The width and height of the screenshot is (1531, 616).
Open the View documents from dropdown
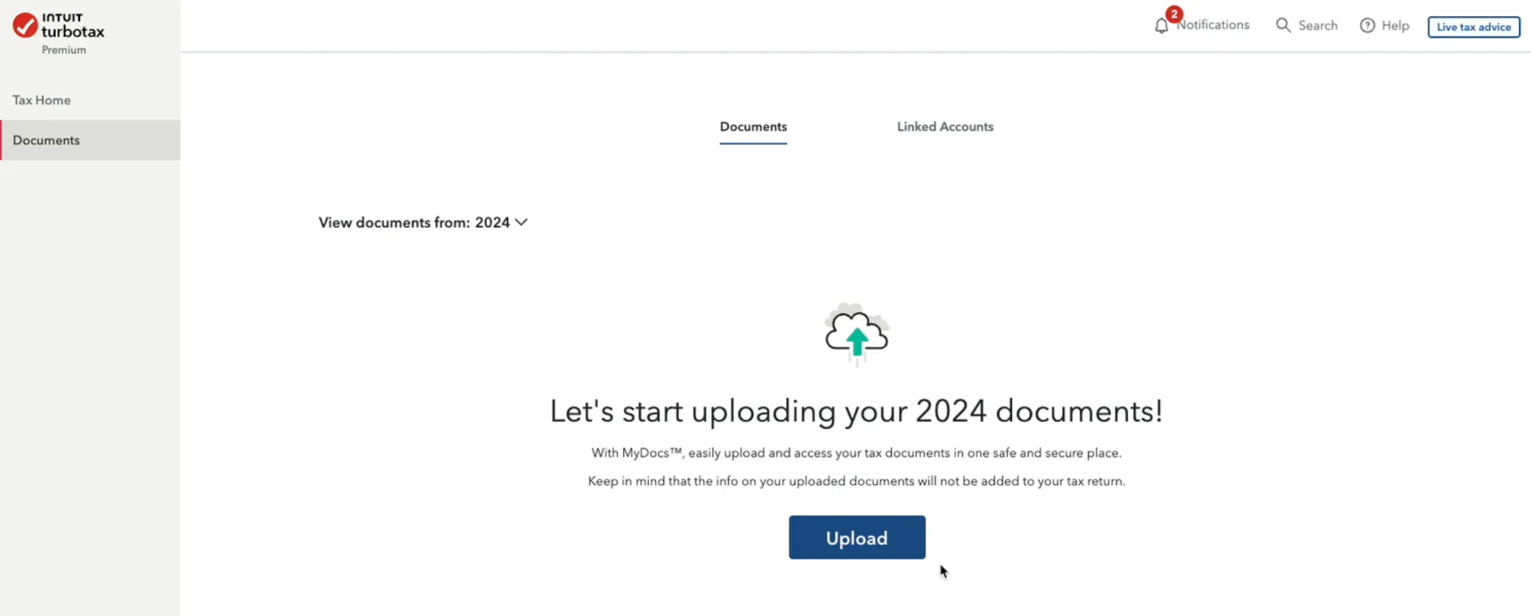[x=423, y=222]
